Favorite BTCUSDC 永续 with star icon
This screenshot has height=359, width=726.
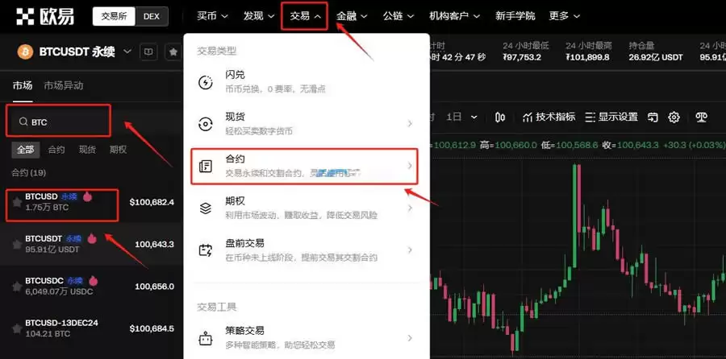(17, 287)
